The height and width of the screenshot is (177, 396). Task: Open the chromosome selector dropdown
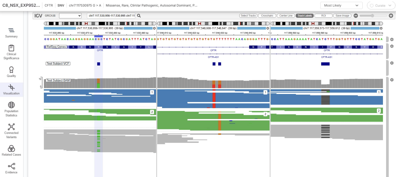70,16
